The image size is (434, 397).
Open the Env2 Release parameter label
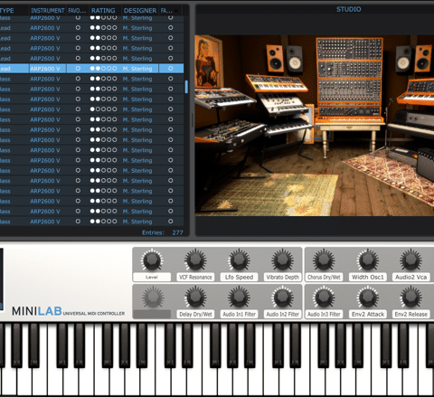410,314
